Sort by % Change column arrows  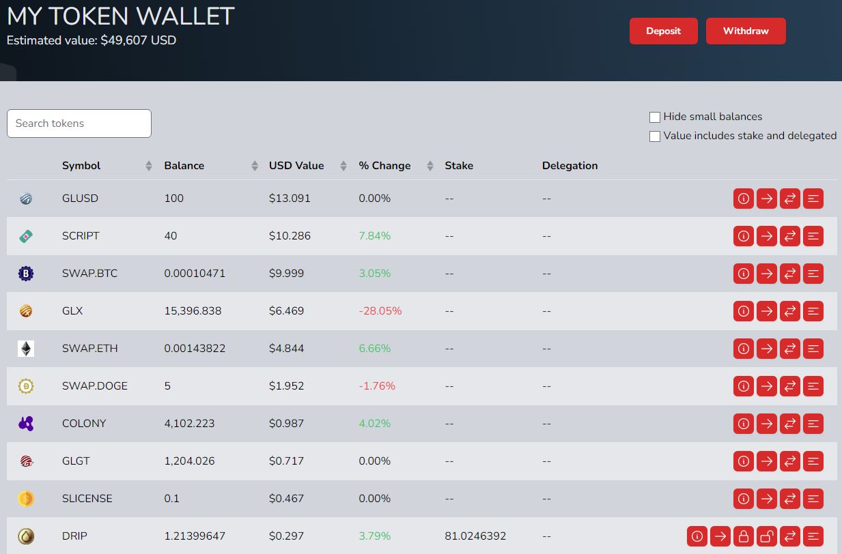coord(430,166)
